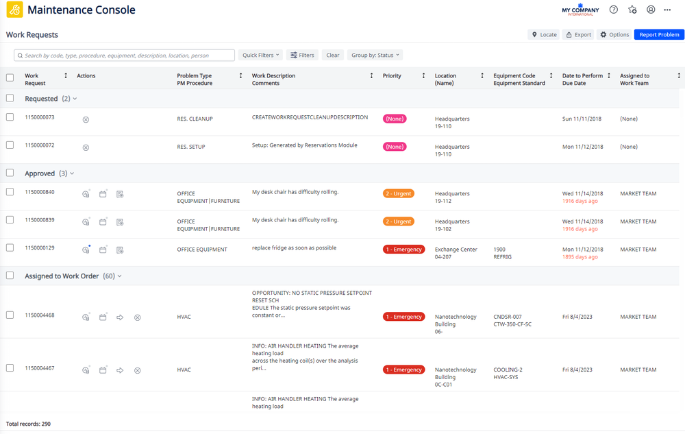Click the work request search field

125,55
